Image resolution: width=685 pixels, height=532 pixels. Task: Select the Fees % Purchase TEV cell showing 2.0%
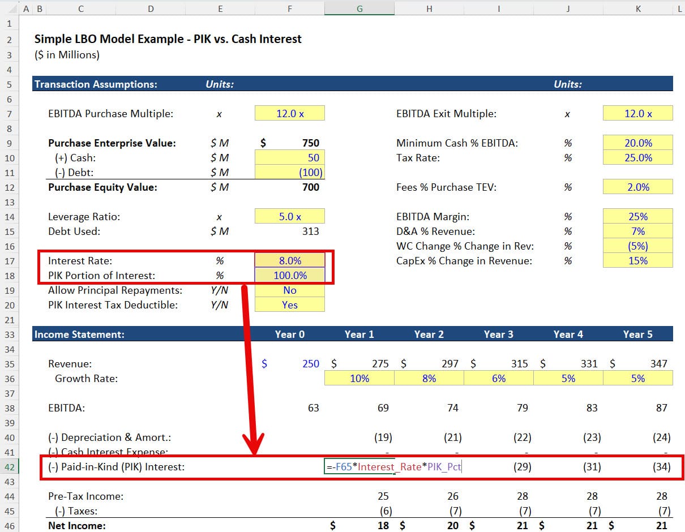(x=637, y=187)
